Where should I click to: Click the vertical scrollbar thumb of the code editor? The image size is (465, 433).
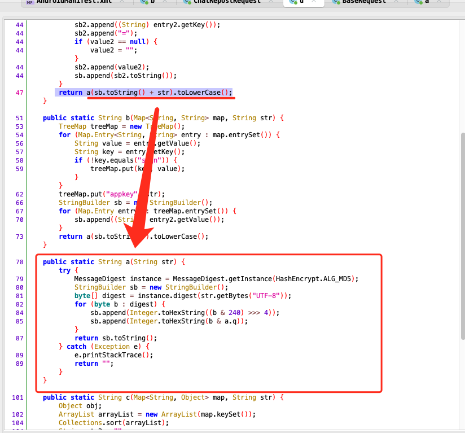(x=463, y=236)
